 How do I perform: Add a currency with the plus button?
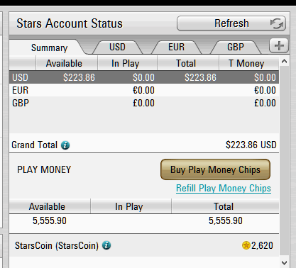[279, 45]
